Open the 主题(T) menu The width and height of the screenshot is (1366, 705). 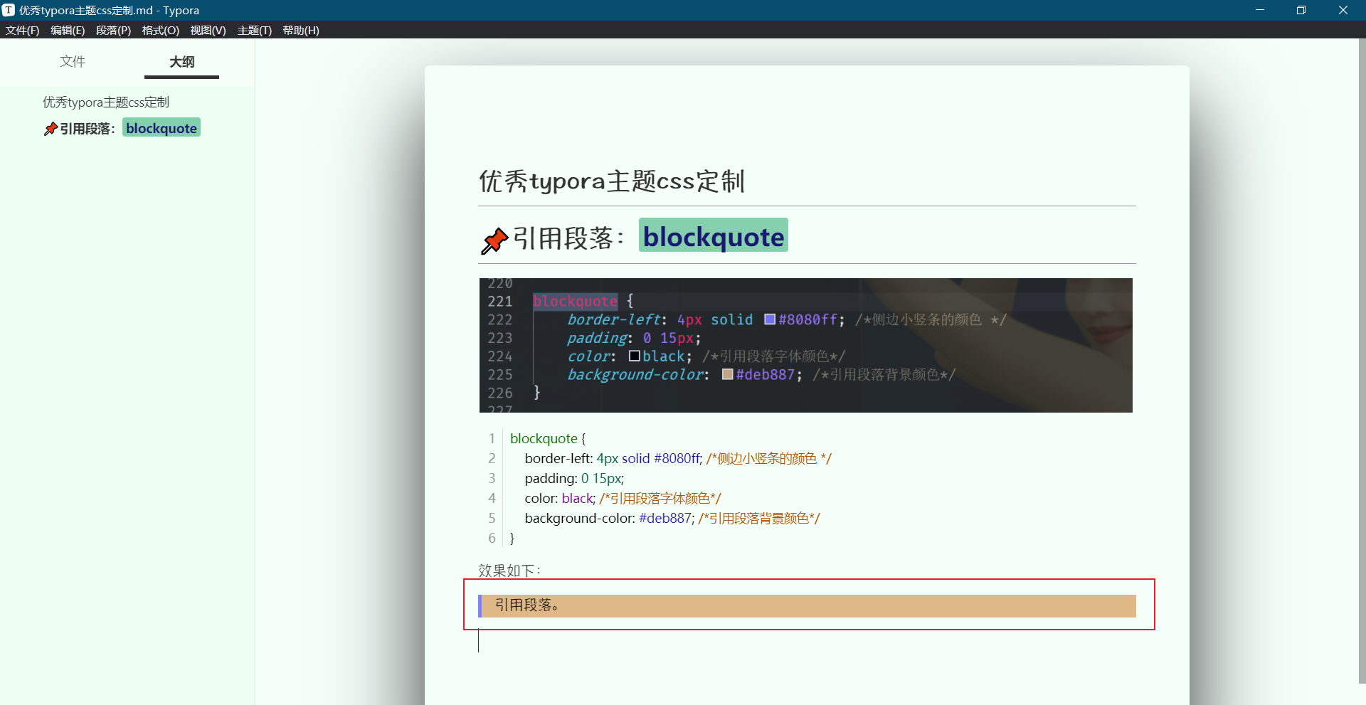coord(254,30)
